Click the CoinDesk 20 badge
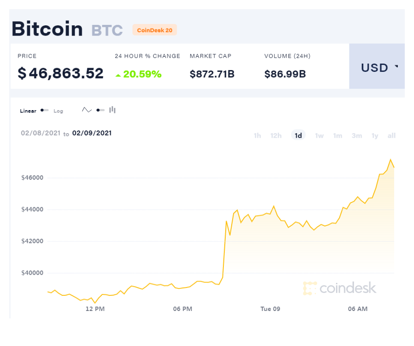This screenshot has height=346, width=414. (x=155, y=30)
